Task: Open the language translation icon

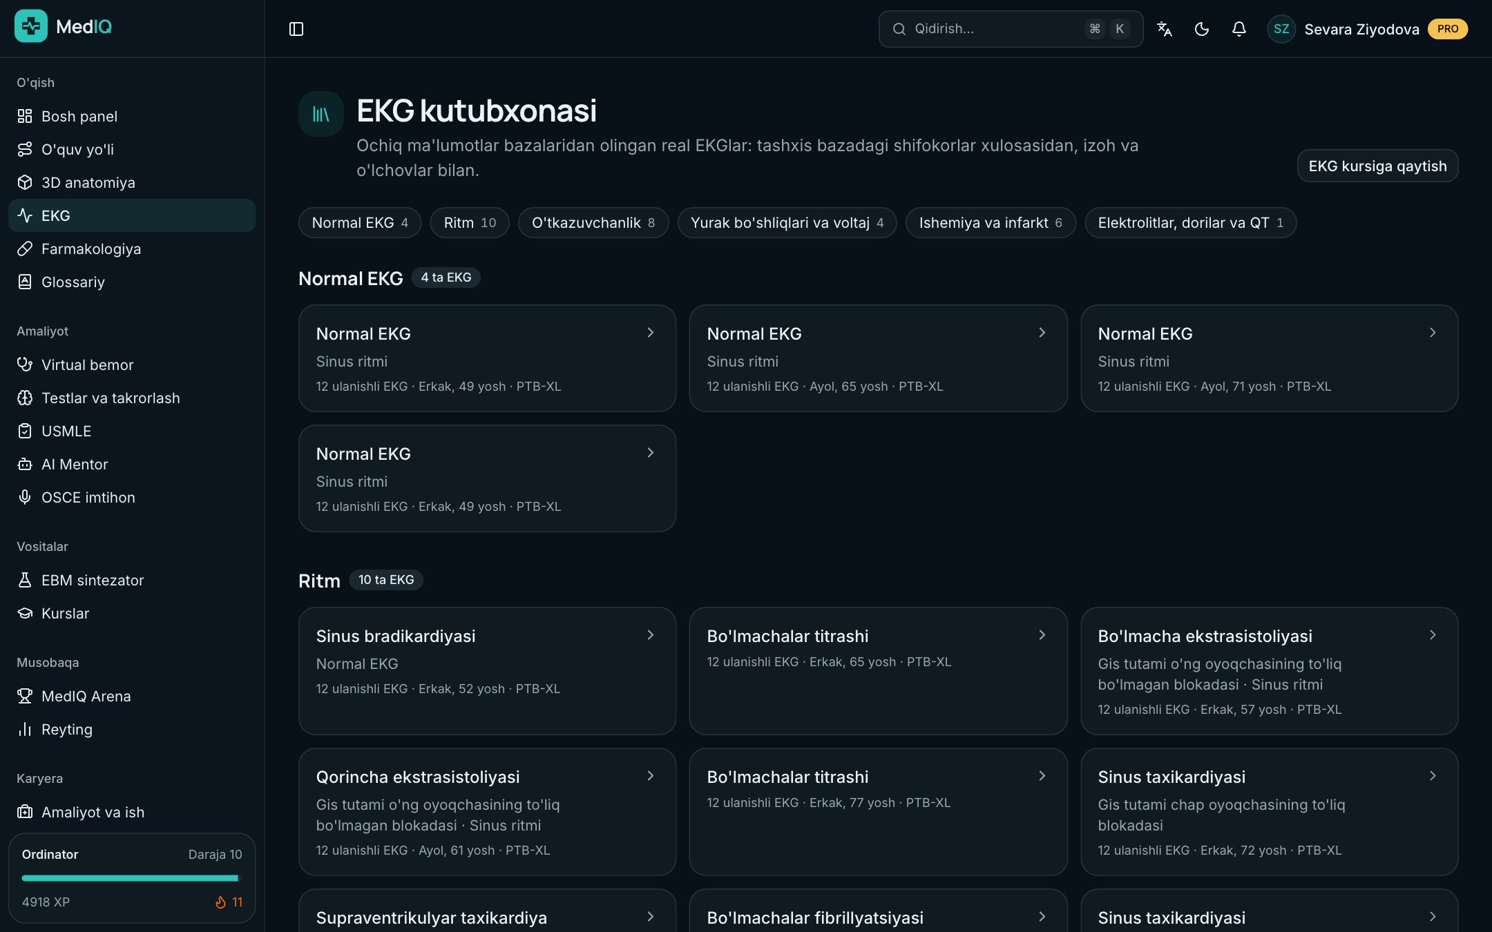Action: (1165, 29)
